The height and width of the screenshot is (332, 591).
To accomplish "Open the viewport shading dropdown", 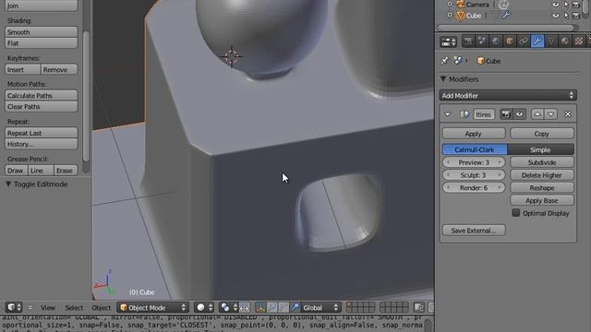I will (204, 307).
